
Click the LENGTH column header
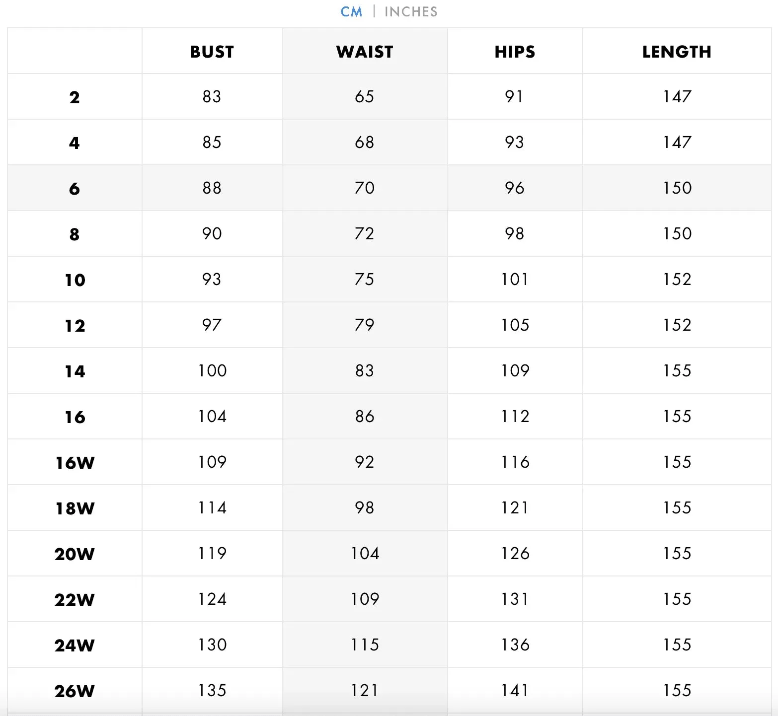(677, 52)
